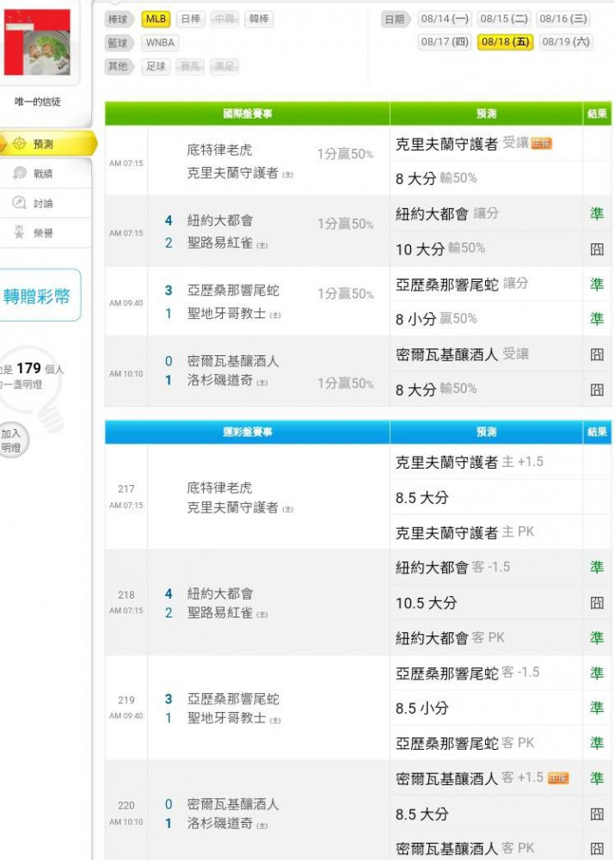
Task: Click 亞歷桑那響尾蛇 in the 國際盤 matchup column
Action: [x=233, y=290]
